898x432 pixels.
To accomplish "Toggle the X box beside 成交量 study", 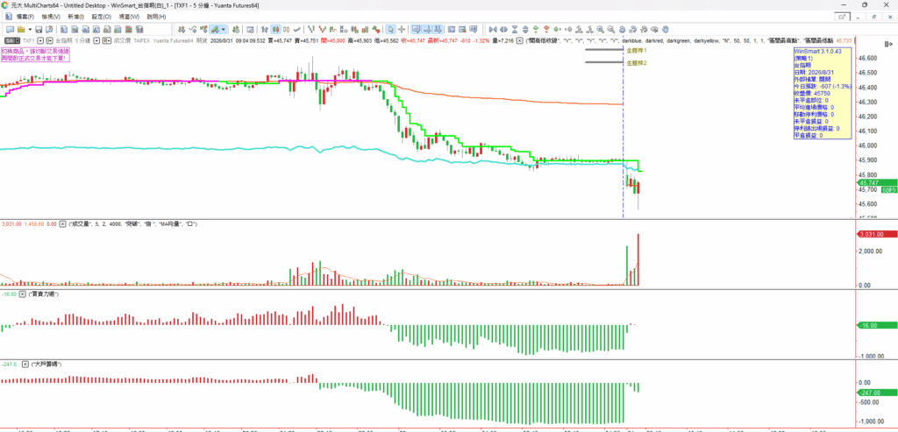I will pyautogui.click(x=63, y=224).
